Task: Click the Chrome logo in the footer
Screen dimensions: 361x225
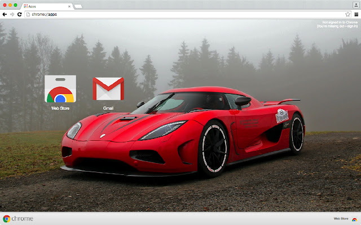Action: click(x=18, y=219)
